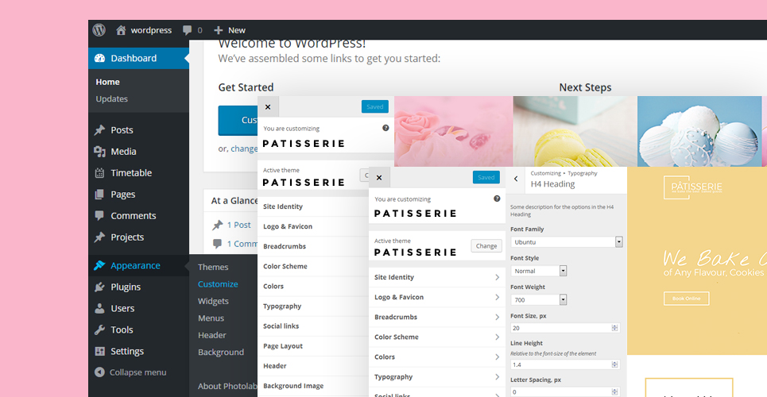Open Header in Appearance submenu
This screenshot has height=397, width=767.
tap(211, 335)
